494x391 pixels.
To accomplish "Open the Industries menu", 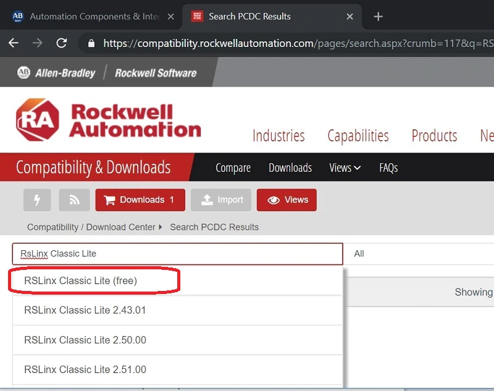I will (278, 136).
